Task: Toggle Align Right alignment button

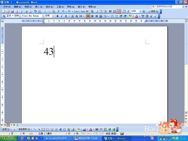Action: point(97,16)
